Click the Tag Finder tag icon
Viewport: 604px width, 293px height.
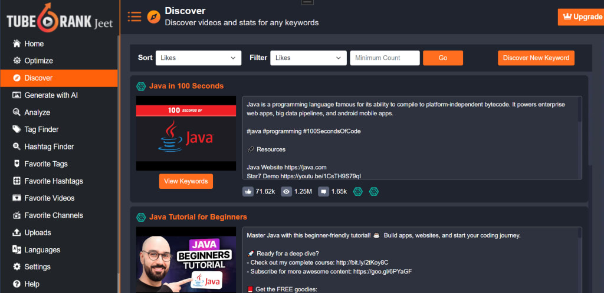17,129
